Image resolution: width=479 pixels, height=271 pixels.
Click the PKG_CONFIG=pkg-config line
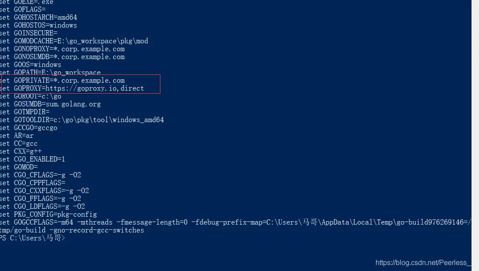[x=48, y=215]
